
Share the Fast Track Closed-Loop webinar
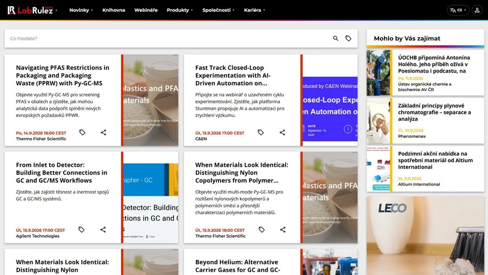[x=282, y=133]
